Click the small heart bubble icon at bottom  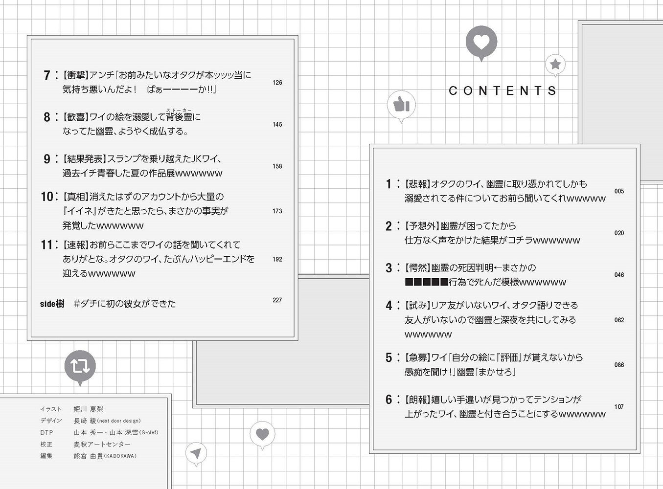pyautogui.click(x=263, y=435)
